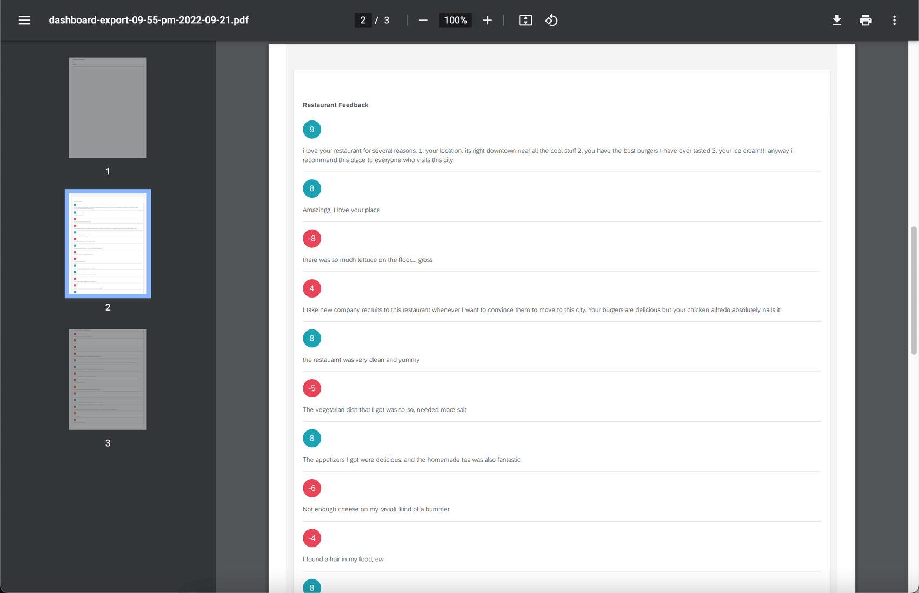Select the red -5 rating circle
Screen dimensions: 919x593
(312, 388)
